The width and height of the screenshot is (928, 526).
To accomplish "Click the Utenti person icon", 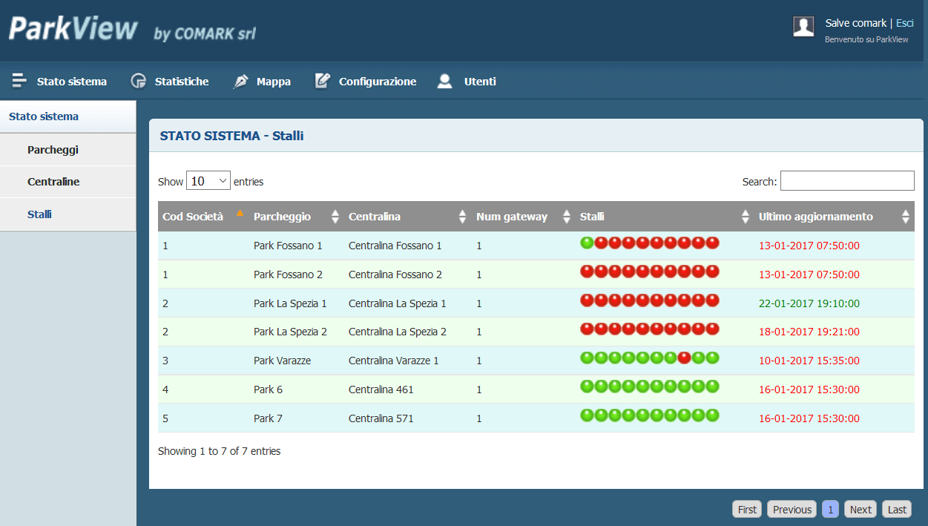I will [444, 81].
